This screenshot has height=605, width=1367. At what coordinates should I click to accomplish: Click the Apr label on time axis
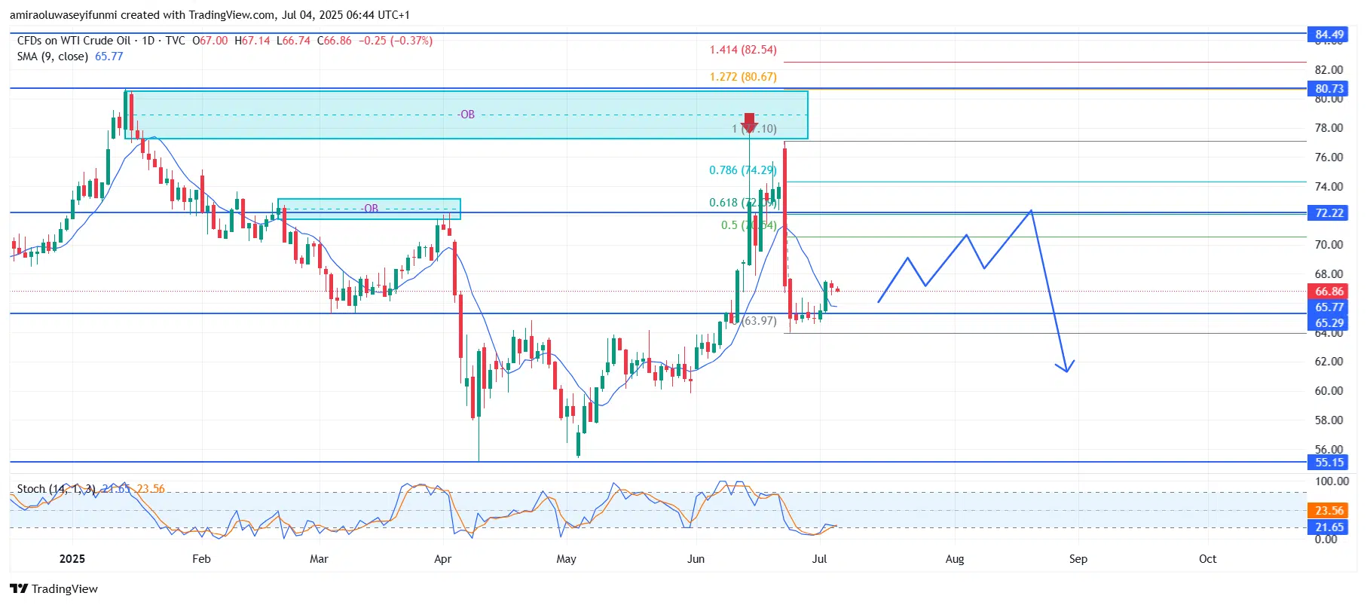(443, 559)
